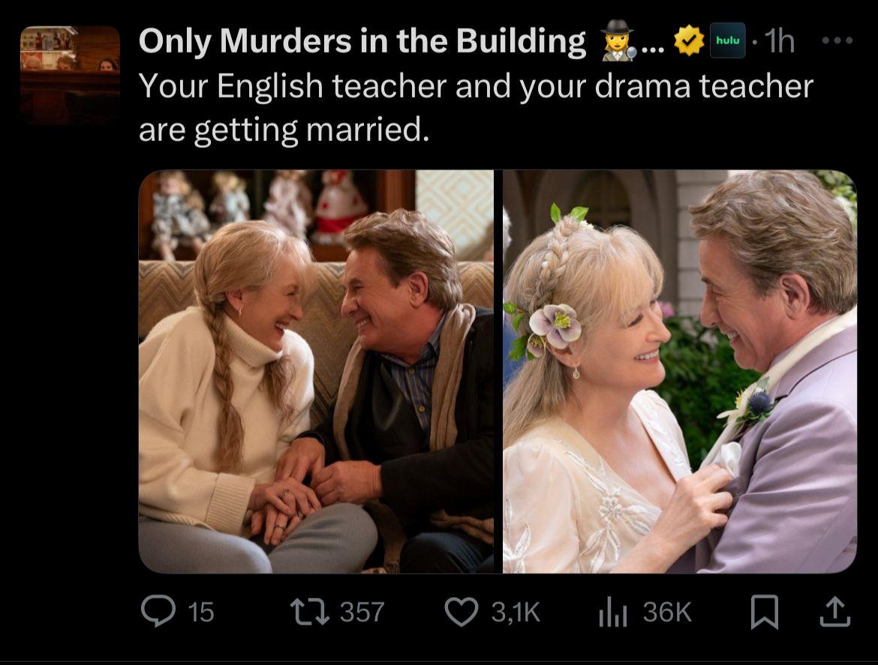The height and width of the screenshot is (665, 878).
Task: Open right wedding photo
Action: click(680, 371)
